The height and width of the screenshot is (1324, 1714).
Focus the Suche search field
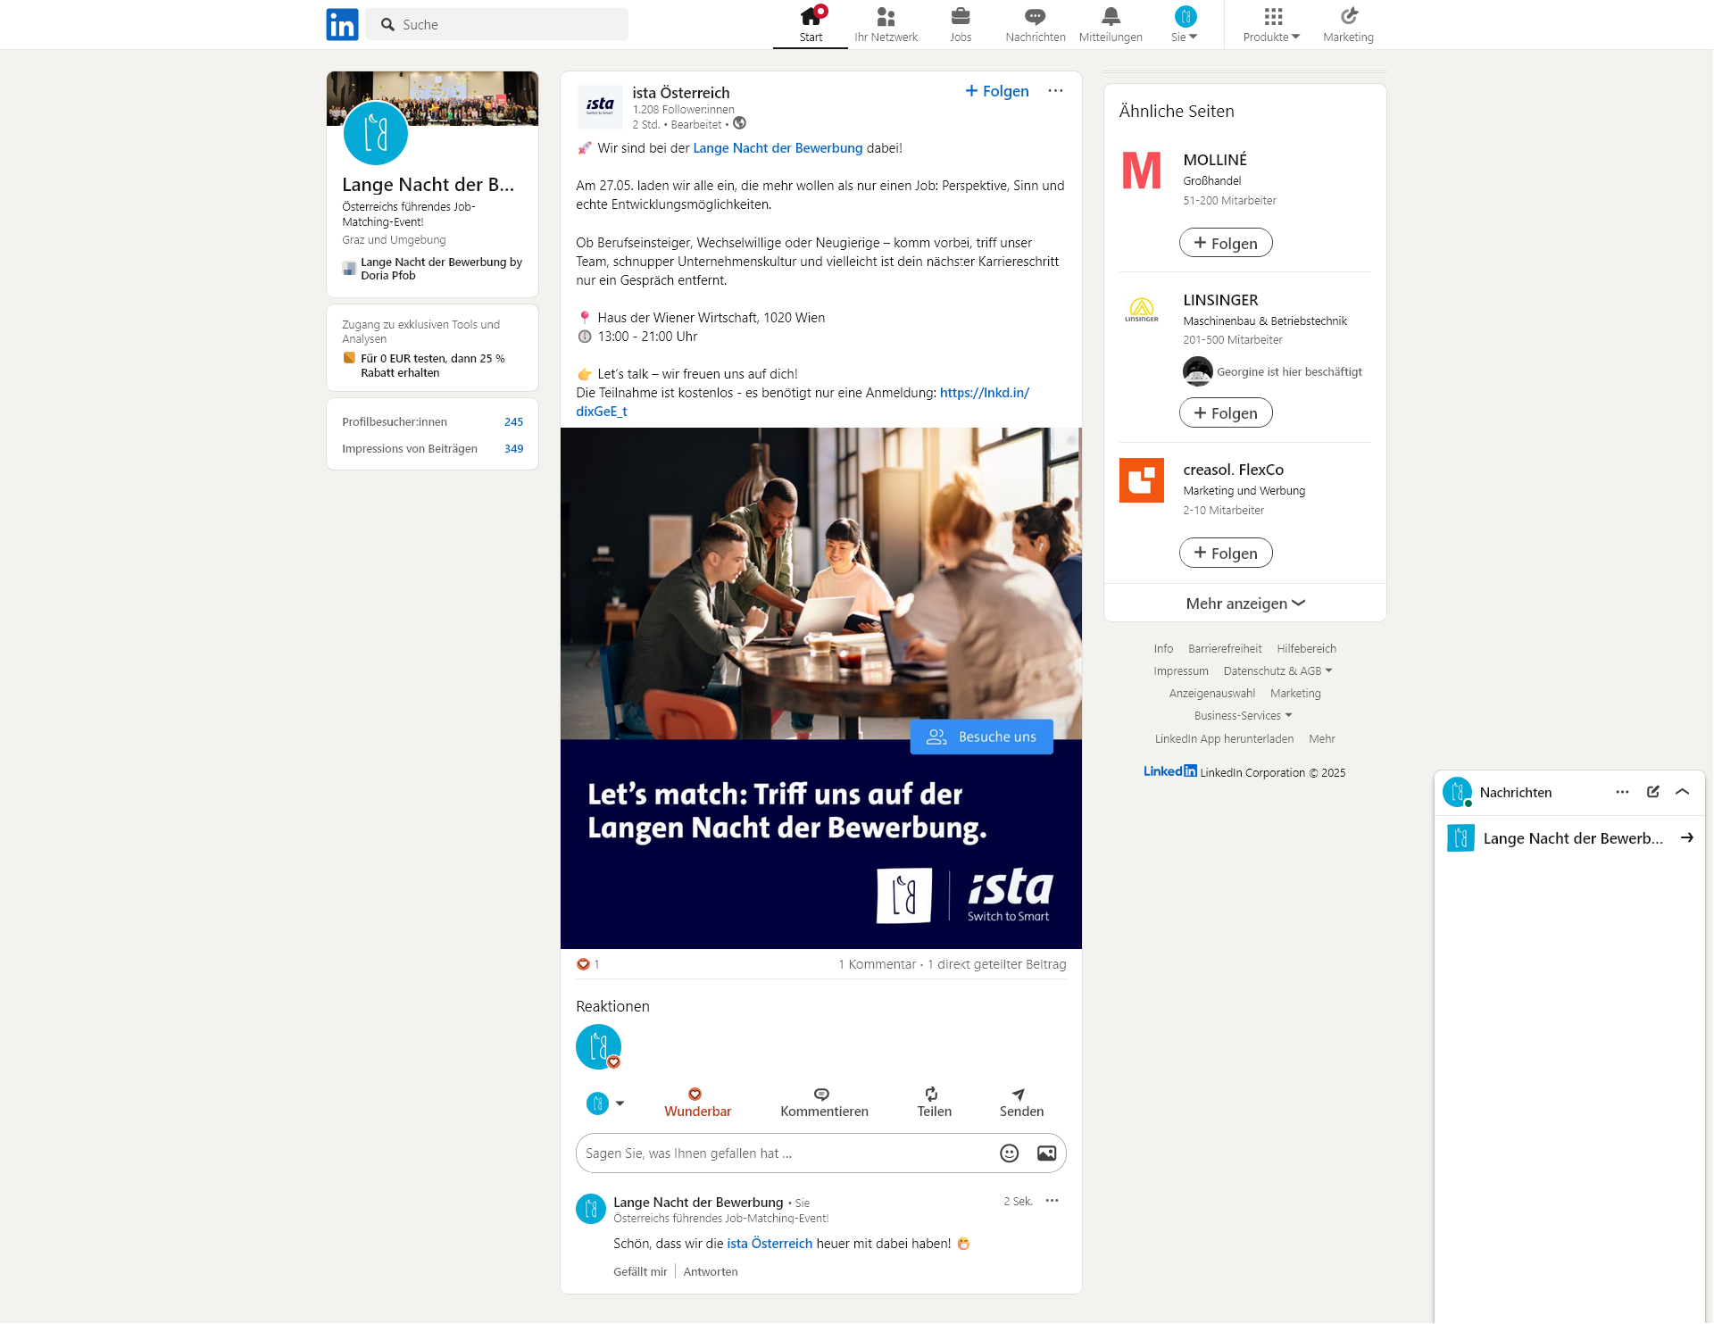497,24
